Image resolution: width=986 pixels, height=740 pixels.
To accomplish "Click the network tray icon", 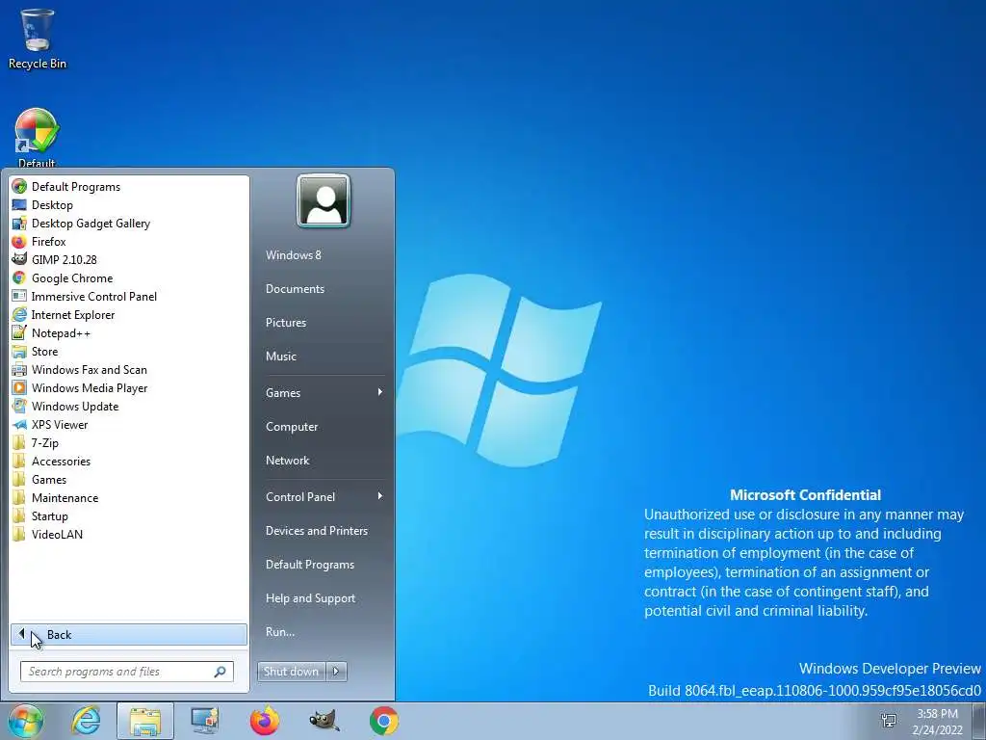I will coord(889,721).
